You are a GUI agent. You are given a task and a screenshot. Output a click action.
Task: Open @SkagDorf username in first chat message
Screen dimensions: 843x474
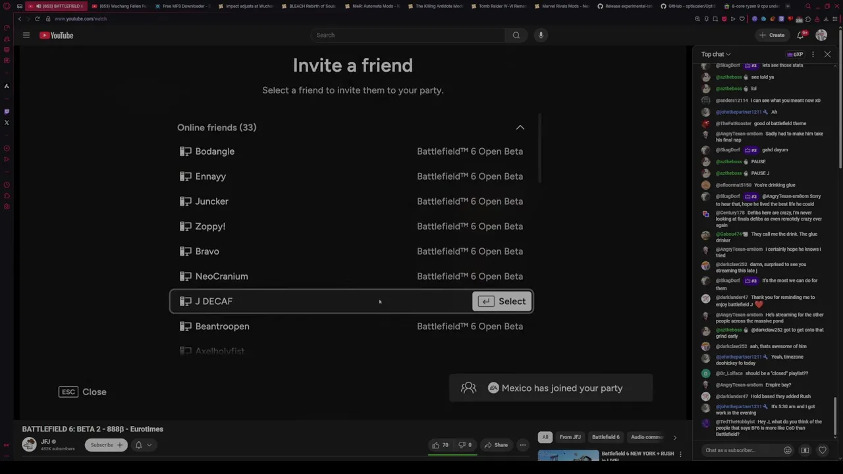[728, 65]
